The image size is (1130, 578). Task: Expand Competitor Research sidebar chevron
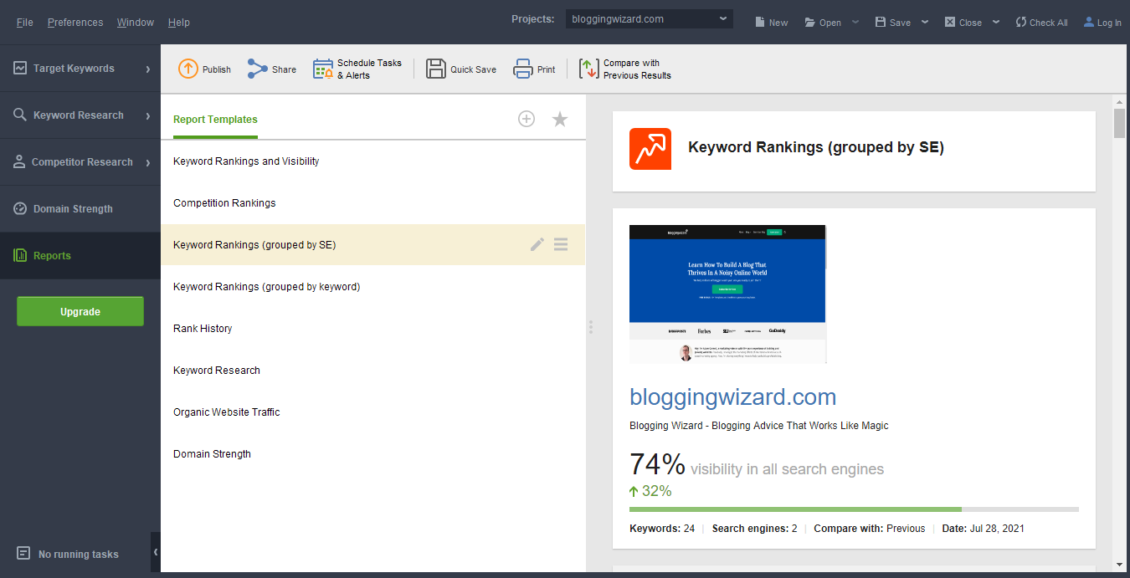[148, 162]
